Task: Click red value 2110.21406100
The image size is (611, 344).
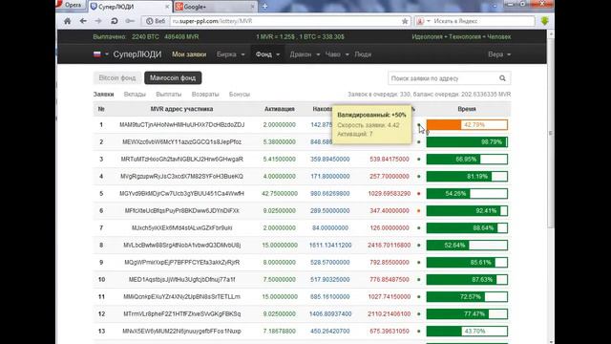Action: tap(389, 314)
